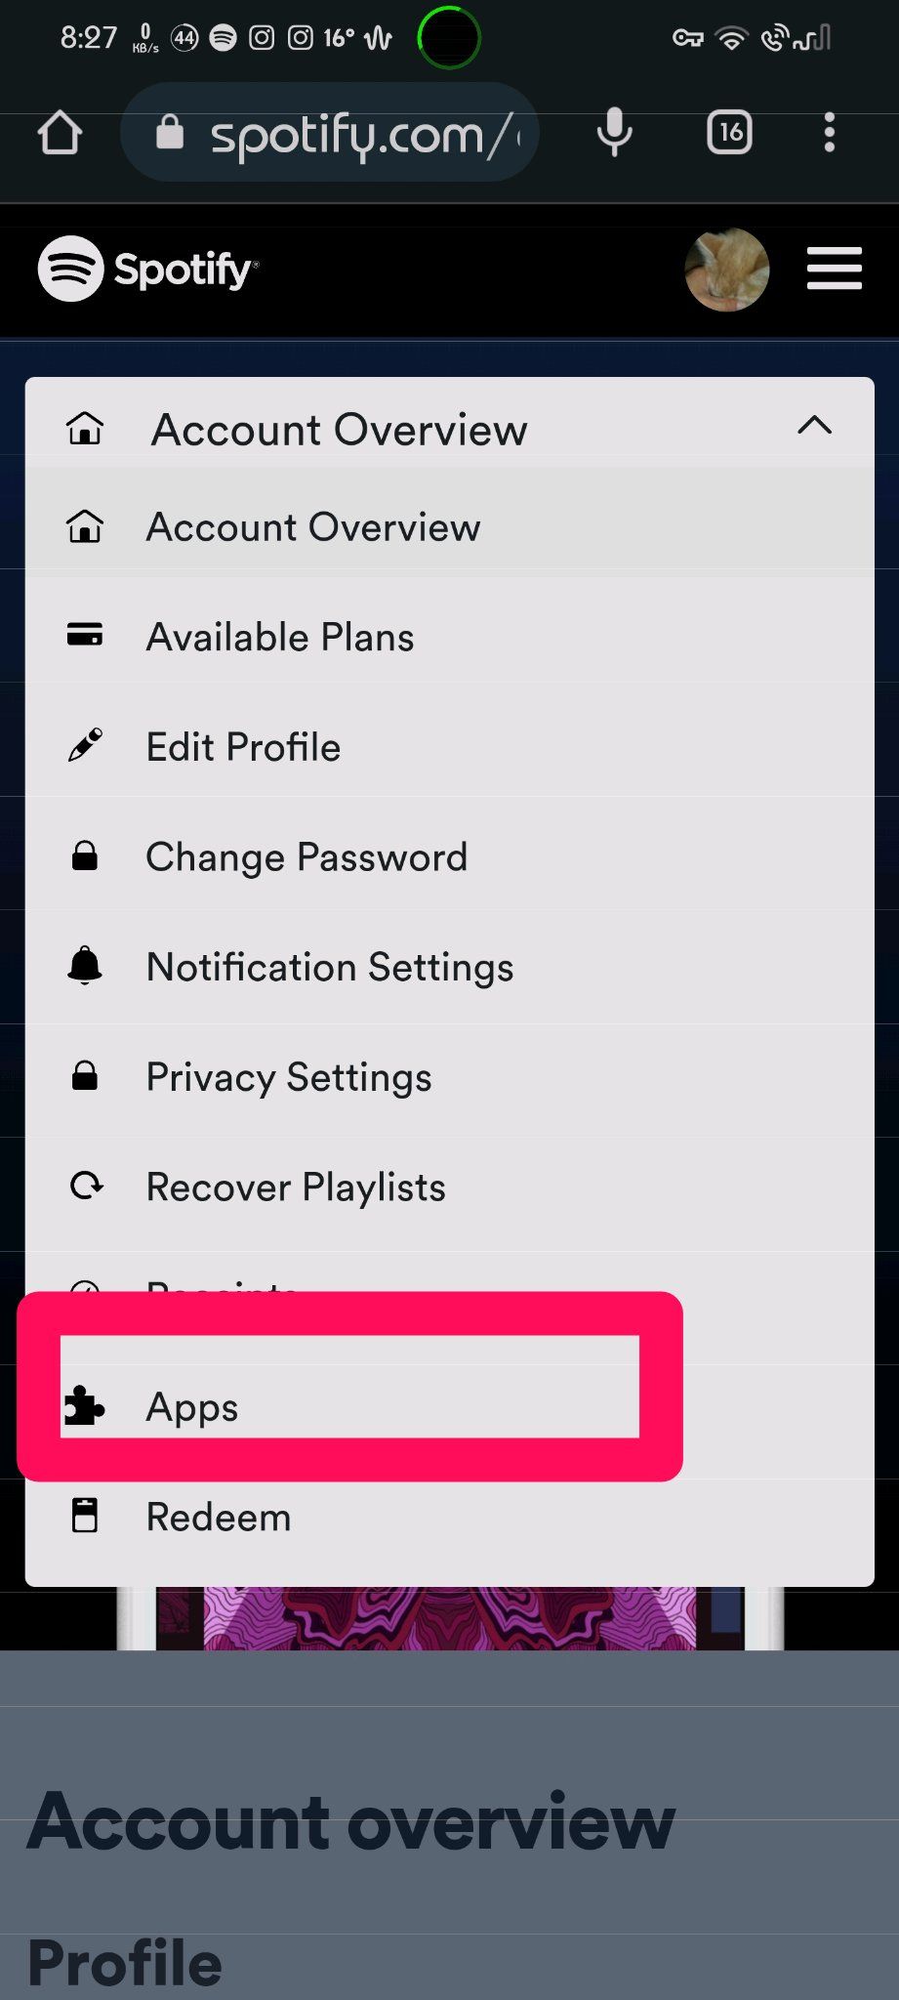Screen dimensions: 899x2000
Task: Open Notification Settings
Action: tap(449, 967)
